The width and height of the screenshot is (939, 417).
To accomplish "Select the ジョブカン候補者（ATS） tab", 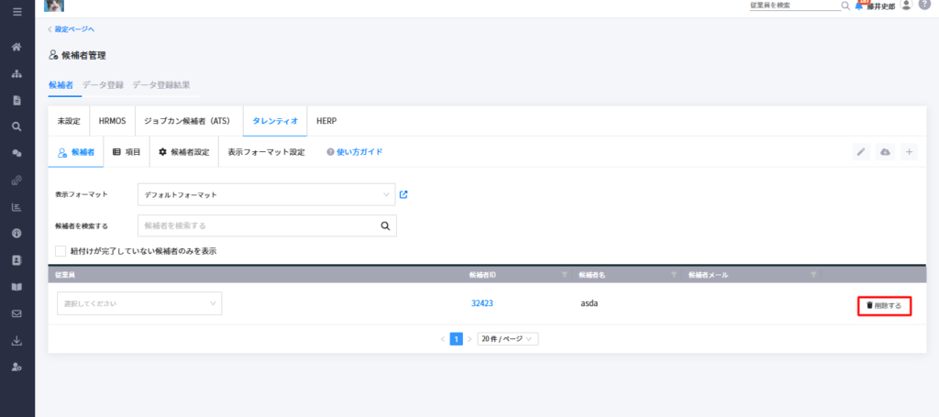I will coord(189,121).
